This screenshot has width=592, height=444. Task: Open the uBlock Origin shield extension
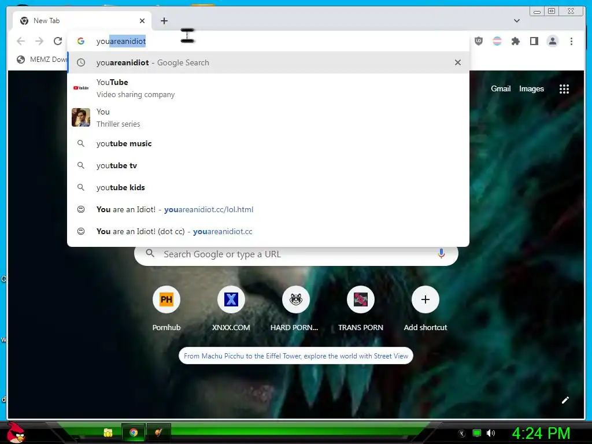click(x=478, y=41)
